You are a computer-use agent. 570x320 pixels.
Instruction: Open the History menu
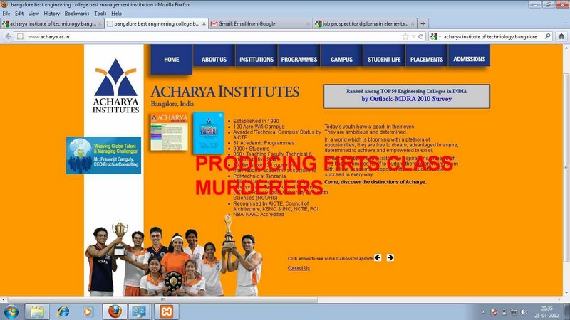[x=51, y=14]
